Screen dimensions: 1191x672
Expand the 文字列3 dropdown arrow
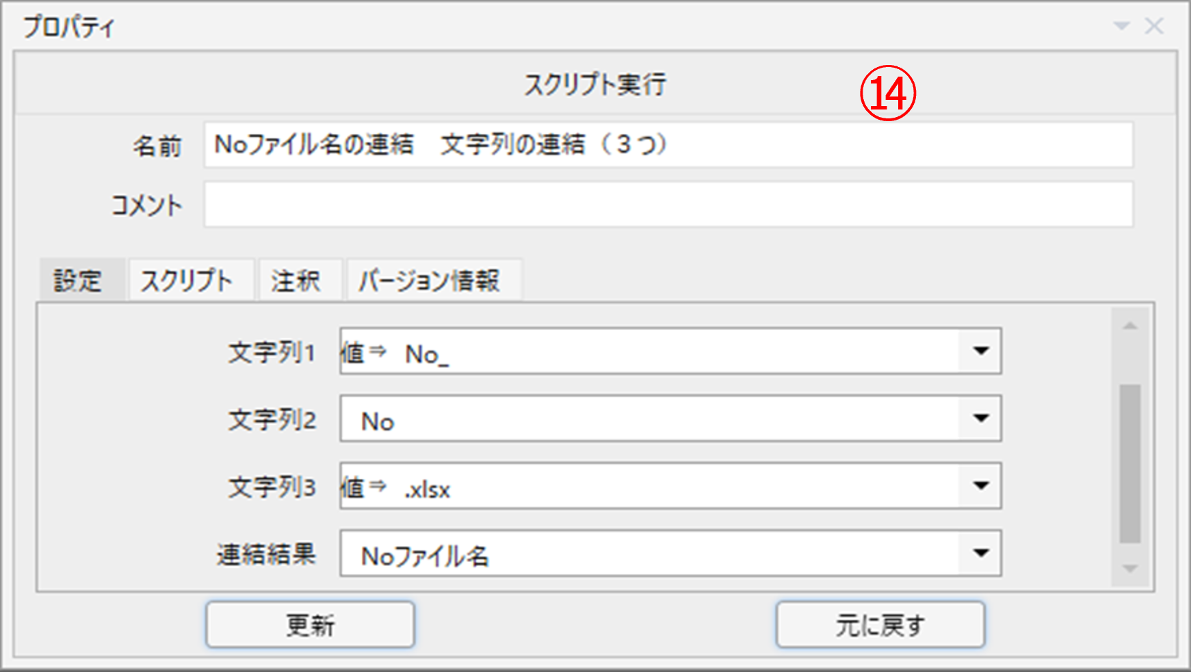981,486
